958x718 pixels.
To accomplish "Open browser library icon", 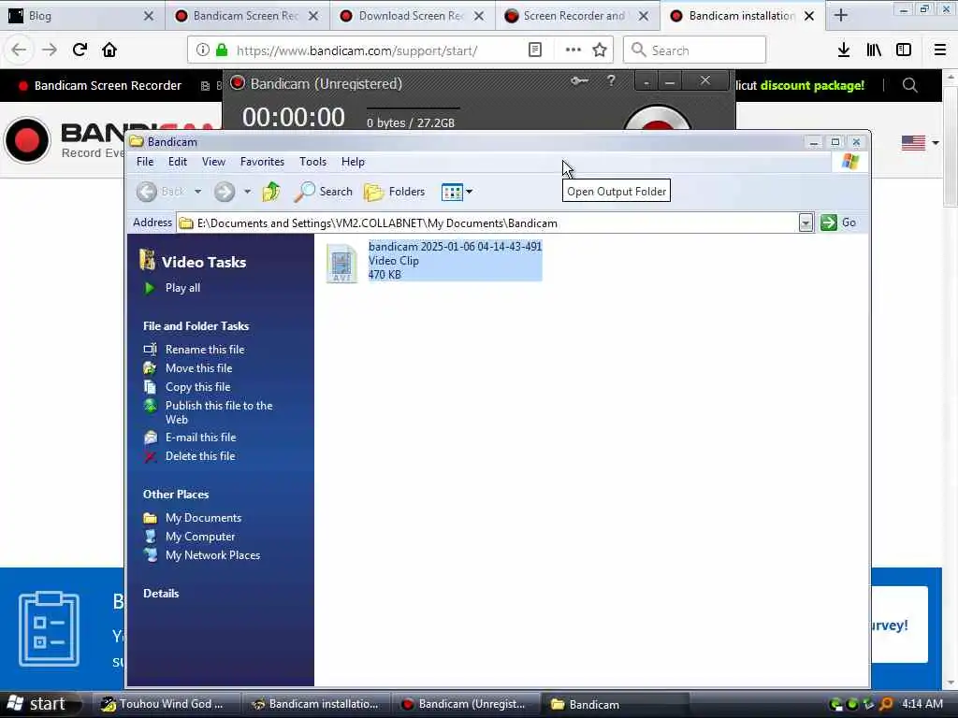I will click(874, 50).
